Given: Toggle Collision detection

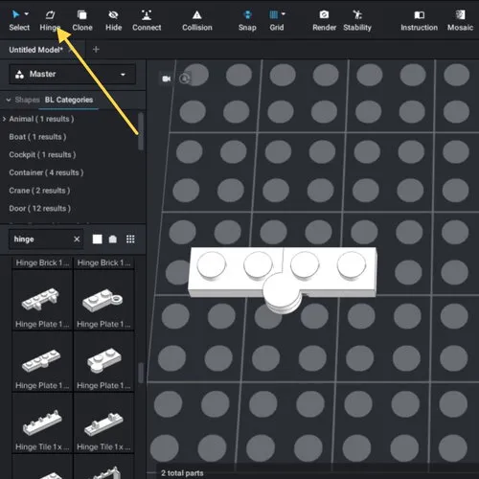Looking at the screenshot, I should pyautogui.click(x=197, y=21).
